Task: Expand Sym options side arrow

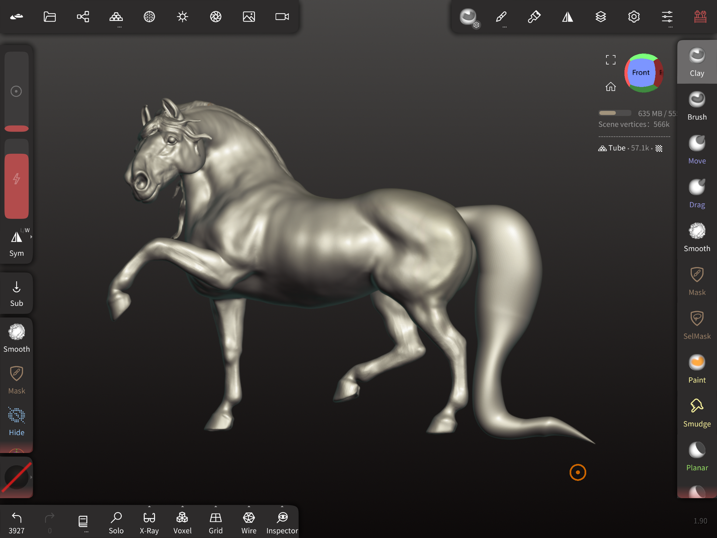Action: click(31, 237)
